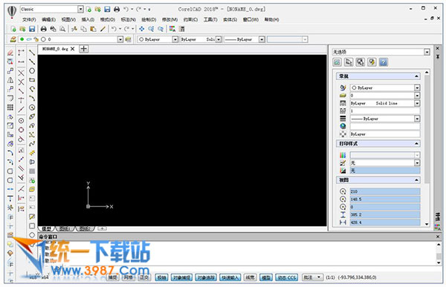Open the 文件(F) menu

29,19
